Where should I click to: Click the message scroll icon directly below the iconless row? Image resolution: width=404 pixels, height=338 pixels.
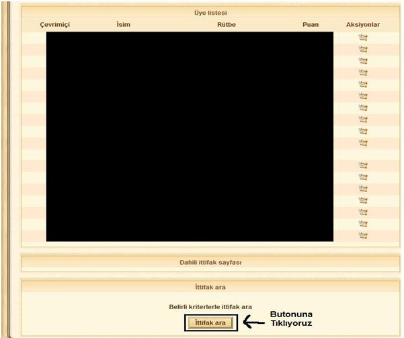click(x=363, y=165)
